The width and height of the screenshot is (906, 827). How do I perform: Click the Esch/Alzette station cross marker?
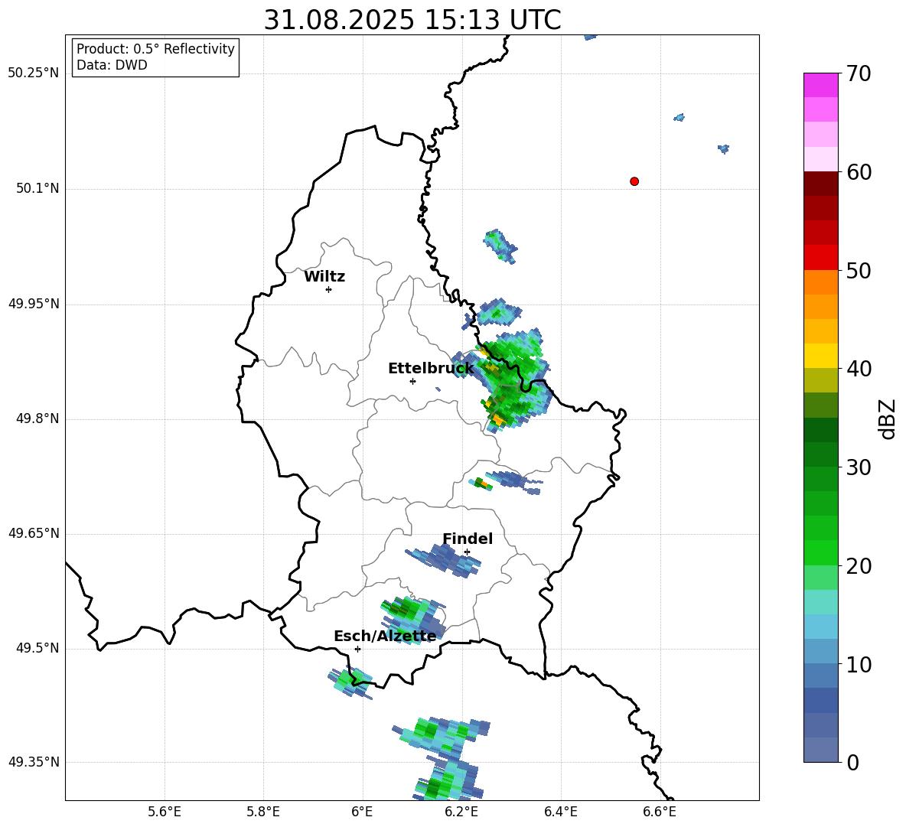[357, 649]
